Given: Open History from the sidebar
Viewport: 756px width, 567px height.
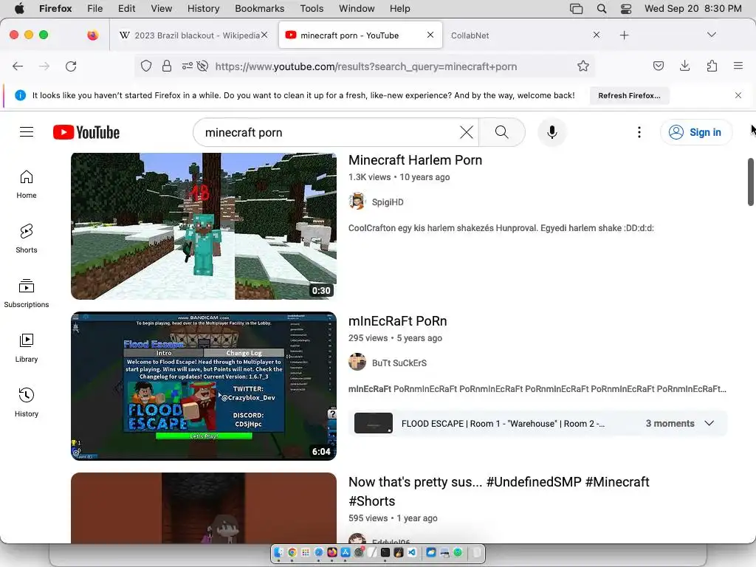Looking at the screenshot, I should coord(27,402).
